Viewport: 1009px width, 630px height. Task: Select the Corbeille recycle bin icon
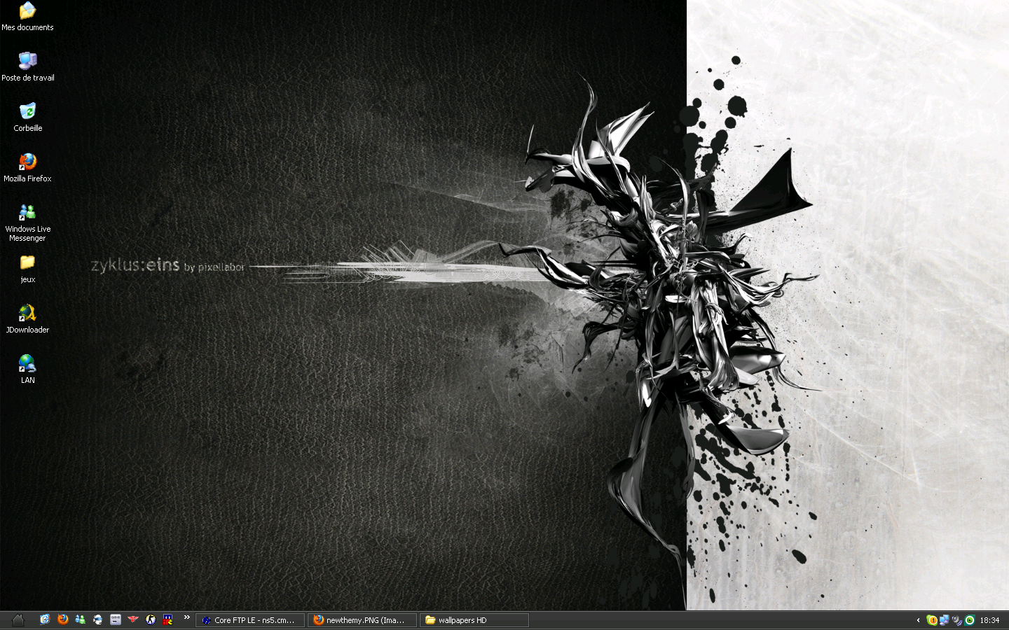pyautogui.click(x=27, y=118)
